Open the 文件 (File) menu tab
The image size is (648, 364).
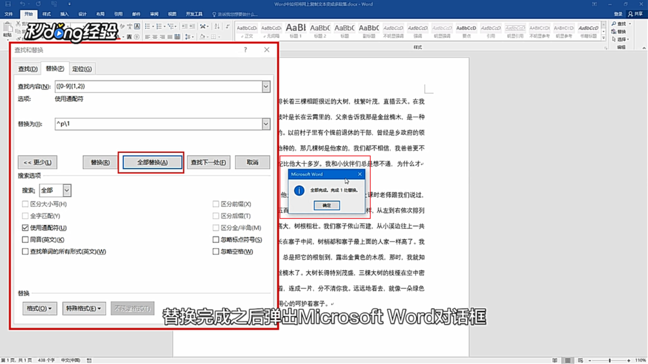[x=9, y=14]
